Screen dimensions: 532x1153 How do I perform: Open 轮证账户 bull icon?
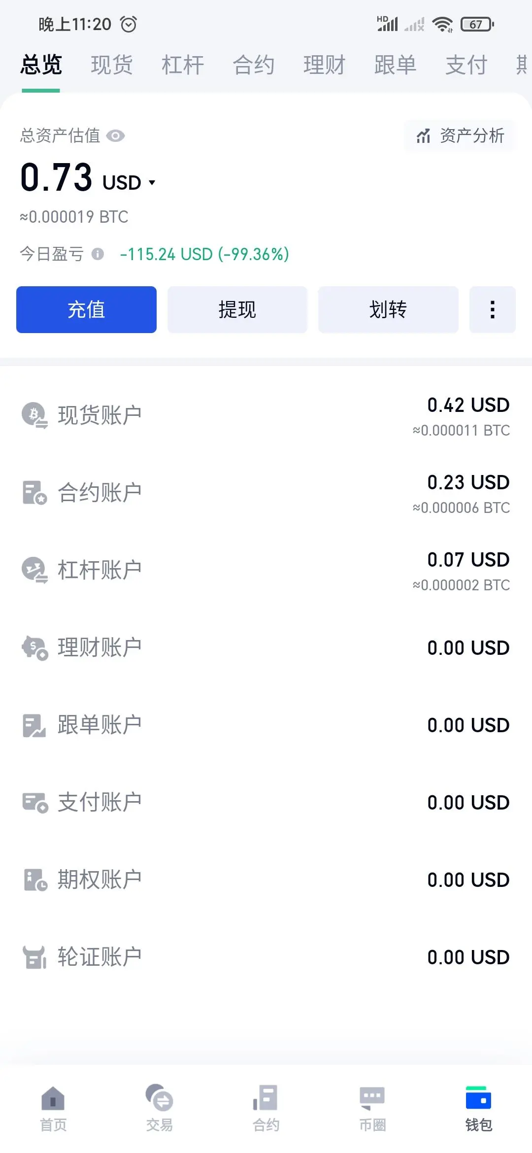pyautogui.click(x=34, y=957)
